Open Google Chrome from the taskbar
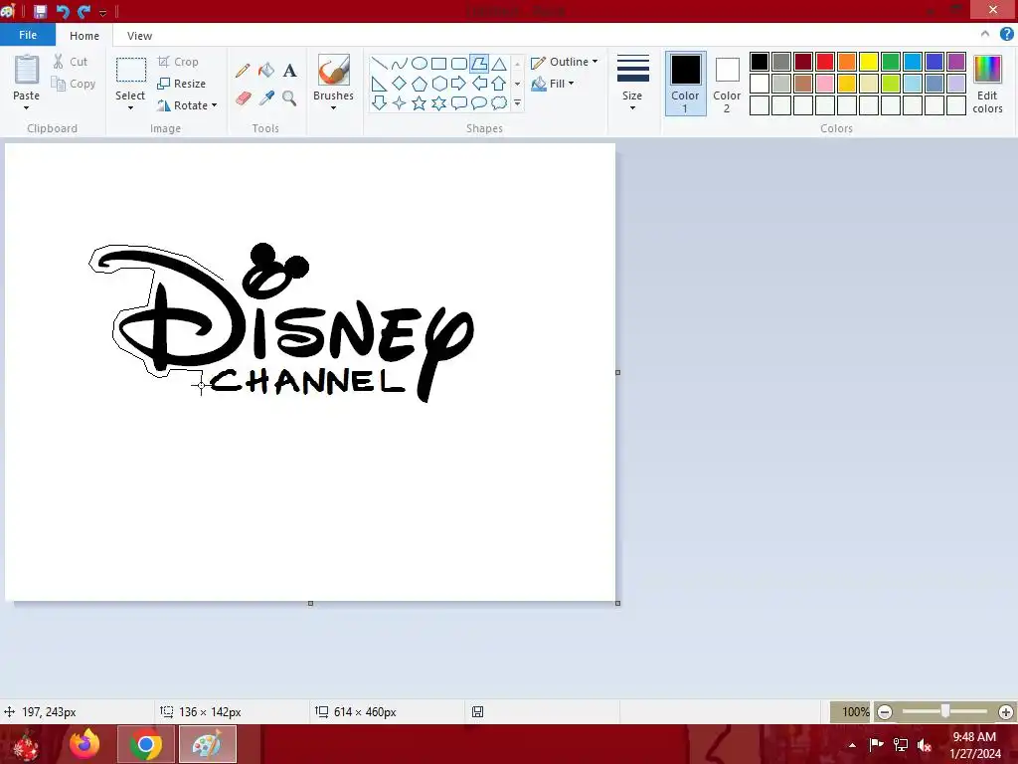Screen dimensions: 1018x764 coord(145,744)
